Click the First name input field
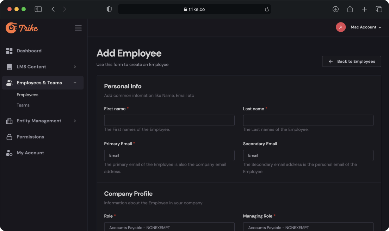Image resolution: width=389 pixels, height=231 pixels. [169, 120]
